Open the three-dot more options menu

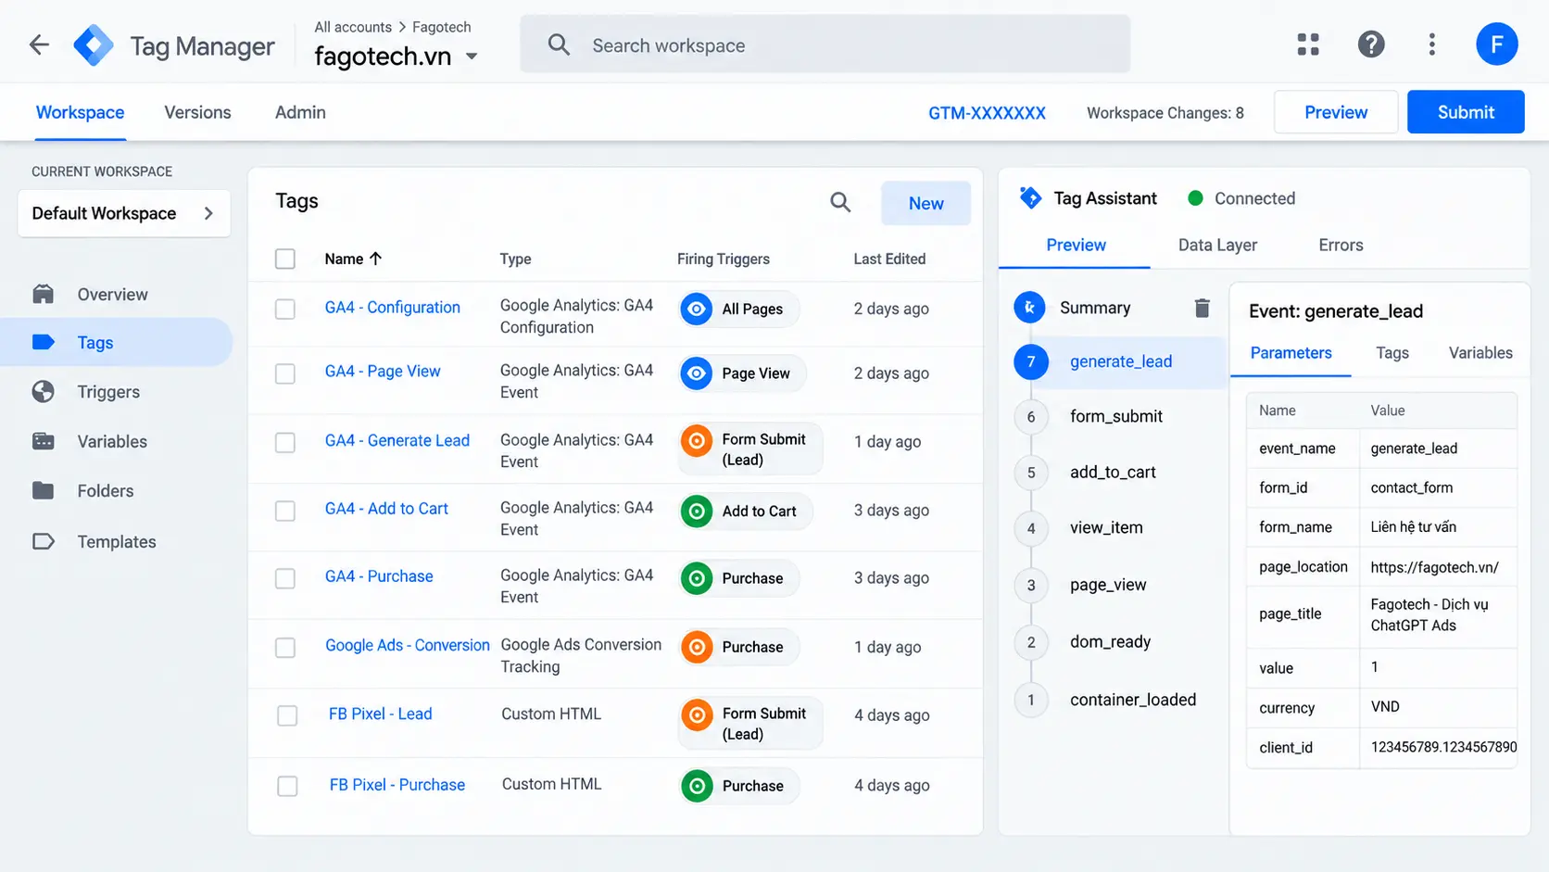(x=1432, y=44)
